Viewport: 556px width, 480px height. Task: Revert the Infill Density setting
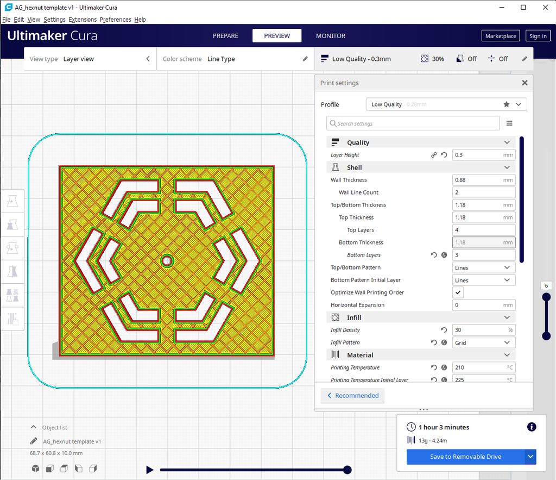click(444, 330)
